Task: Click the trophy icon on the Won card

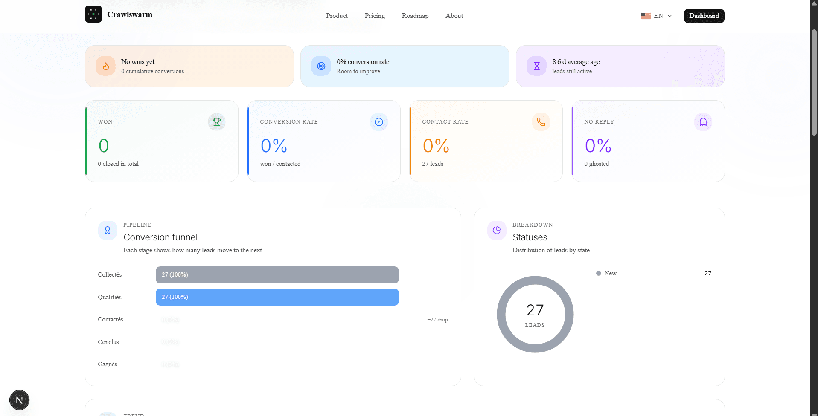Action: pos(217,122)
